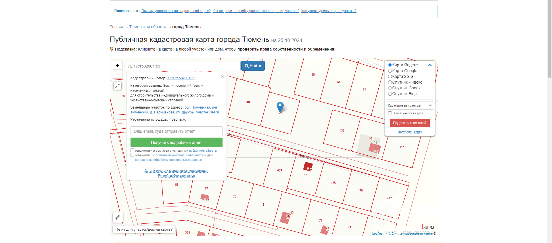The height and width of the screenshot is (243, 552).
Task: Select the Карта Google radio option
Action: (390, 71)
